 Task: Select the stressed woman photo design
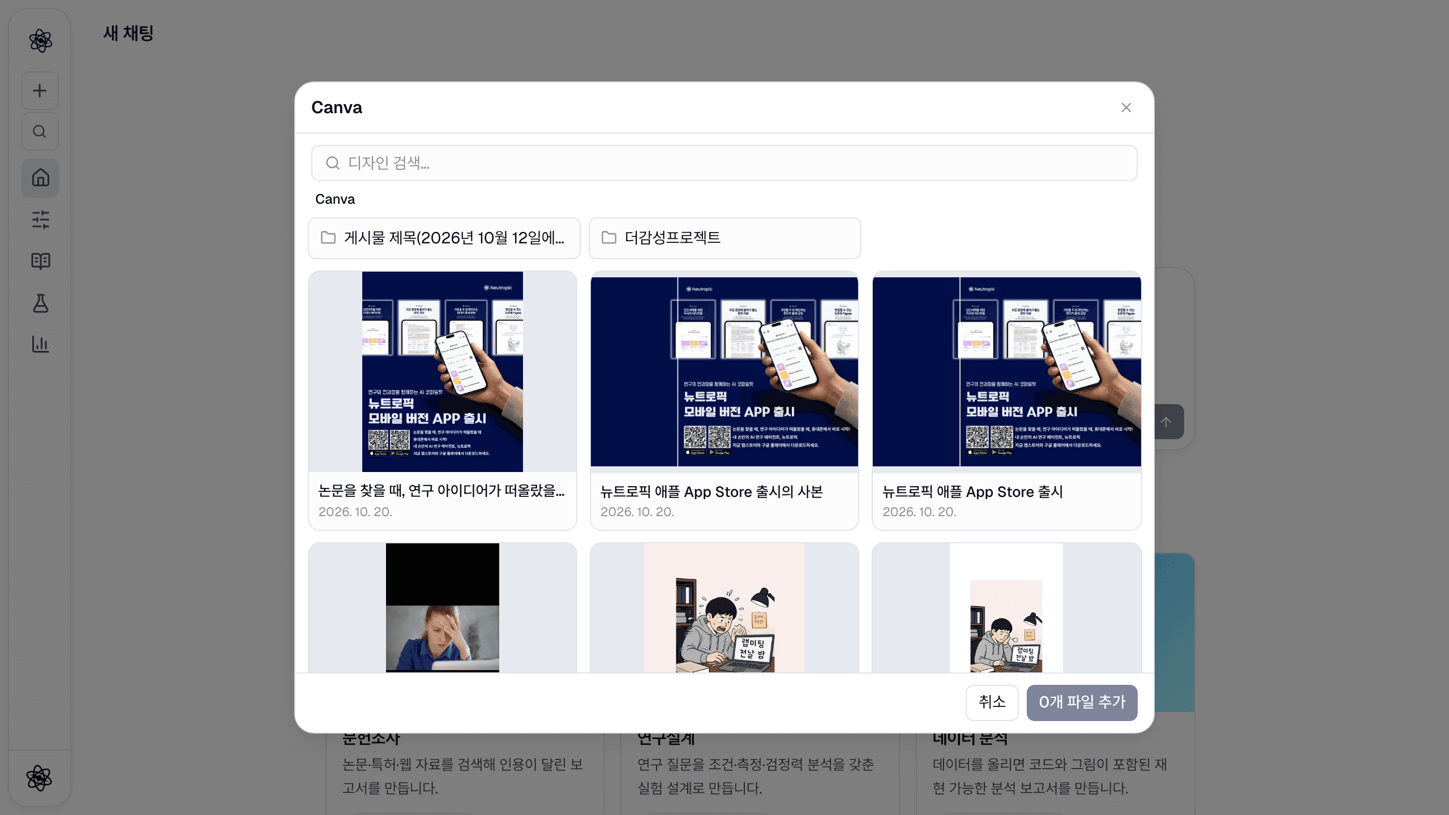click(x=443, y=608)
